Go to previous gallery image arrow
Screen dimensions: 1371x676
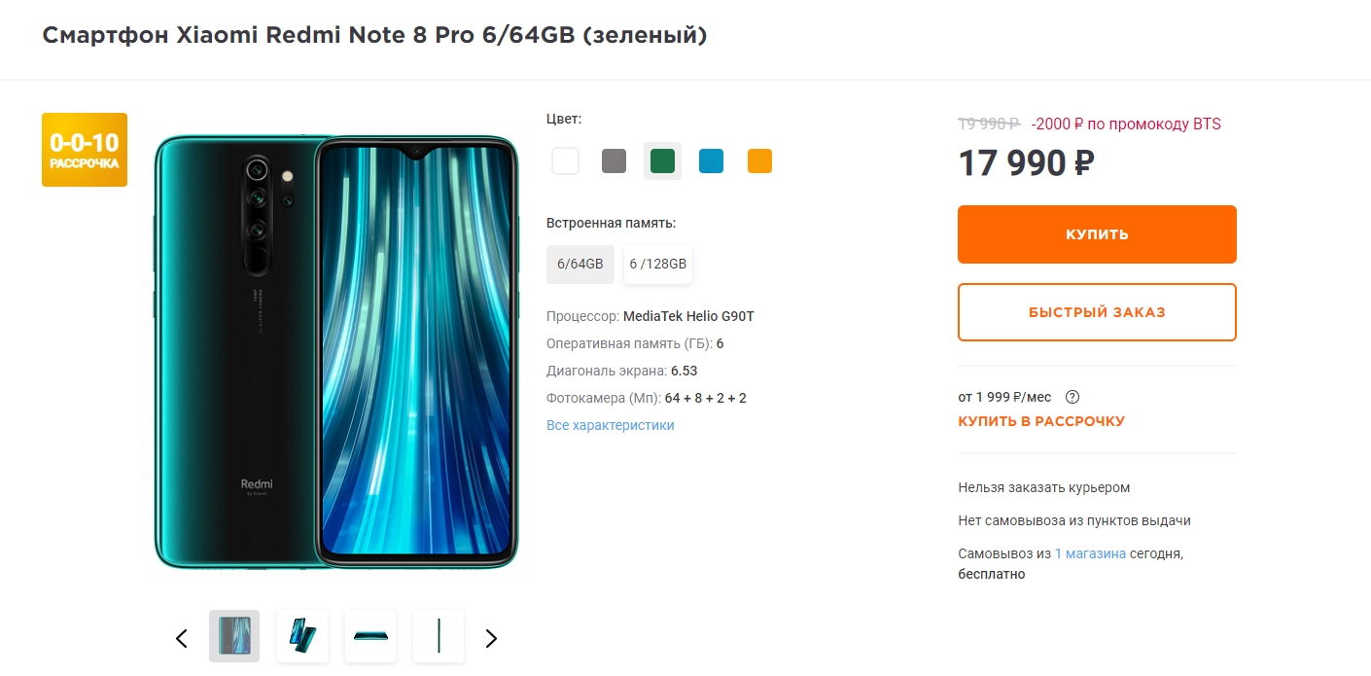coord(182,638)
